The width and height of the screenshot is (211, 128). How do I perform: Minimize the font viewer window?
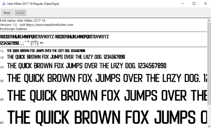pos(183,4)
